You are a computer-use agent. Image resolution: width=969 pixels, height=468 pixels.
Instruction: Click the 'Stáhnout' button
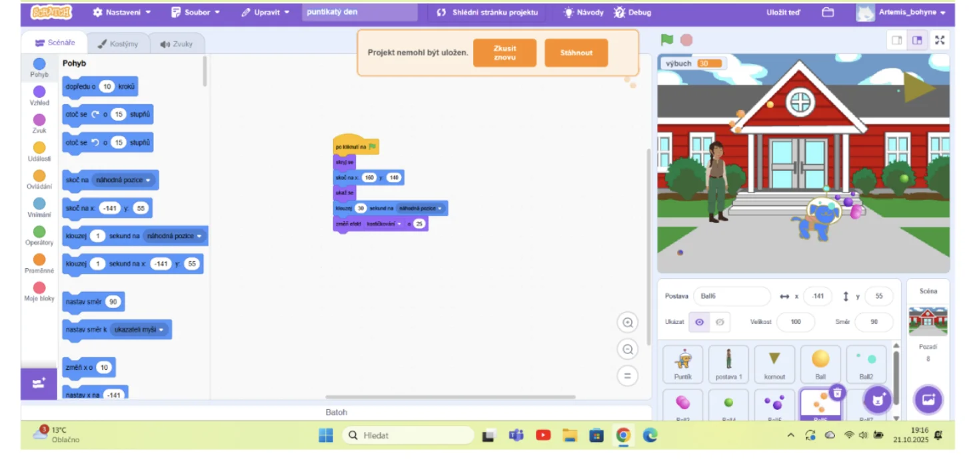click(x=576, y=53)
